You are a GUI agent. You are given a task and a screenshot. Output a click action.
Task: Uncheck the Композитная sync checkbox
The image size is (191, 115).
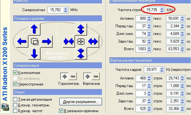[15, 73]
